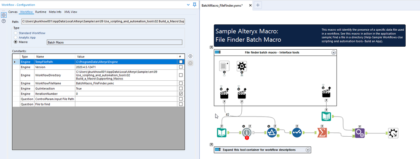This screenshot has width=420, height=159.
Task: Select the WorkflowFileName name cell
Action: tap(55, 83)
